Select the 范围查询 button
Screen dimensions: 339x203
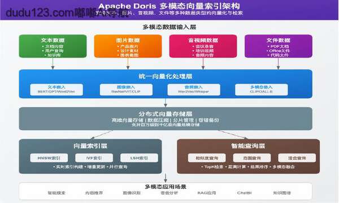(252, 158)
